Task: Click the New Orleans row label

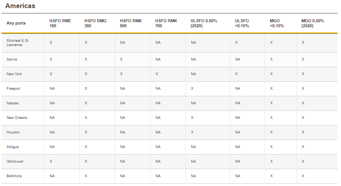Action: click(17, 117)
